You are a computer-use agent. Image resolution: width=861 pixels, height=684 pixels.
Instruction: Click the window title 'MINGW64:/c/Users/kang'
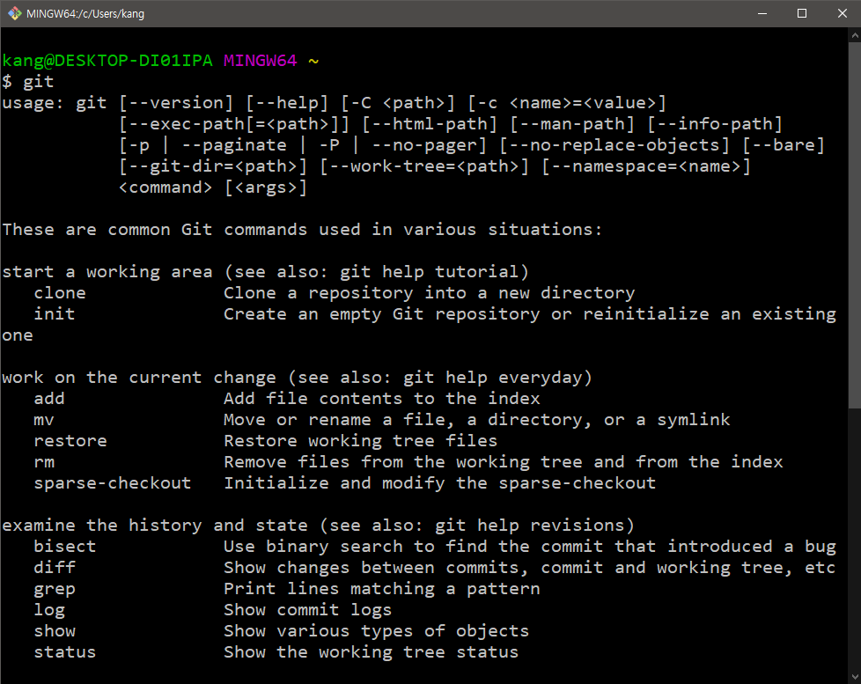tap(85, 14)
